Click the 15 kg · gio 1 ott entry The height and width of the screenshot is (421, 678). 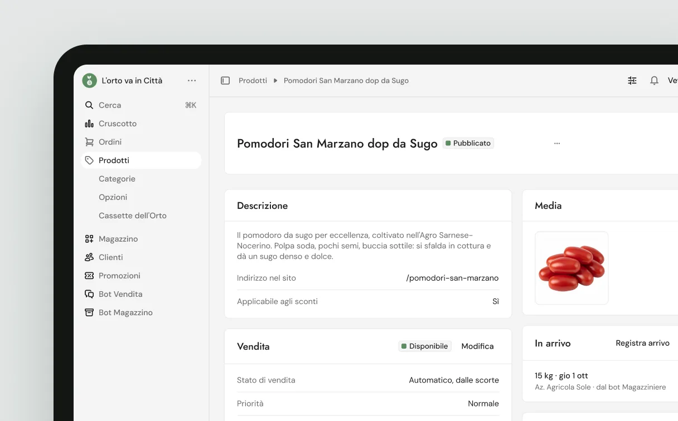coord(561,376)
